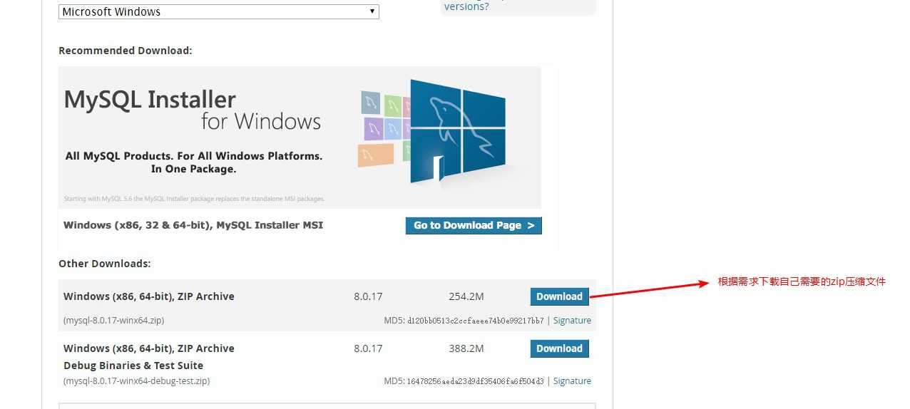910x409 pixels.
Task: Click the light blue tile beside the purple tile
Action: pyautogui.click(x=394, y=128)
